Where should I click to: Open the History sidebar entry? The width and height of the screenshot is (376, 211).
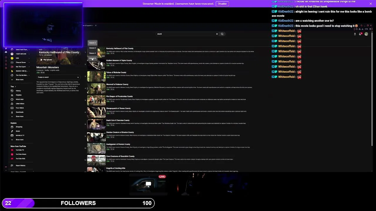18,91
